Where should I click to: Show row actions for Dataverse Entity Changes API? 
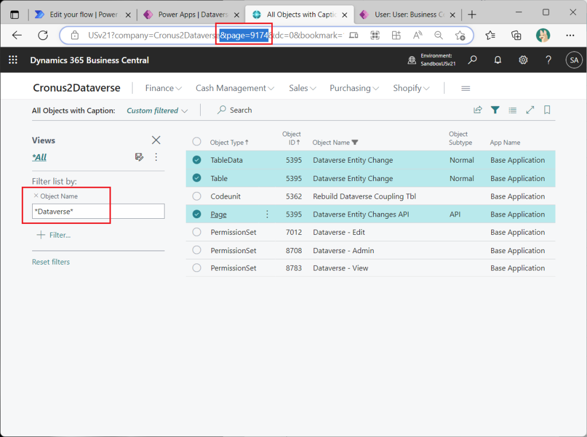(x=267, y=214)
